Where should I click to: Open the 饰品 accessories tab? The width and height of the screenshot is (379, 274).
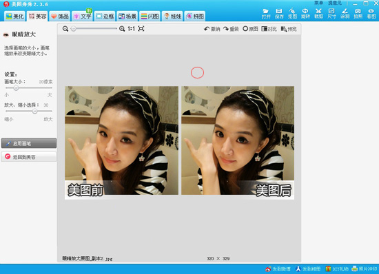pyautogui.click(x=60, y=16)
